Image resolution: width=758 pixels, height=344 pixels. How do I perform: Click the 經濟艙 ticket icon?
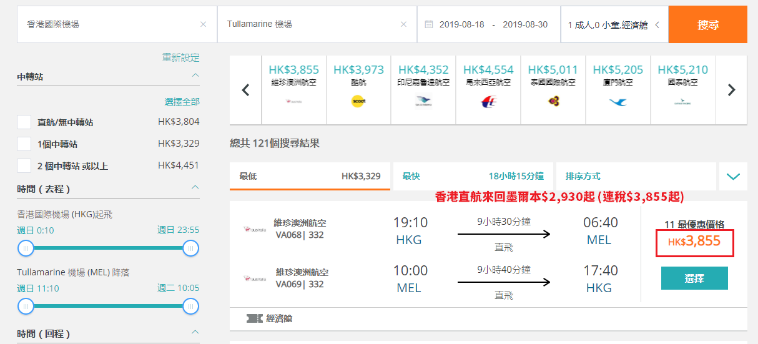tap(254, 318)
